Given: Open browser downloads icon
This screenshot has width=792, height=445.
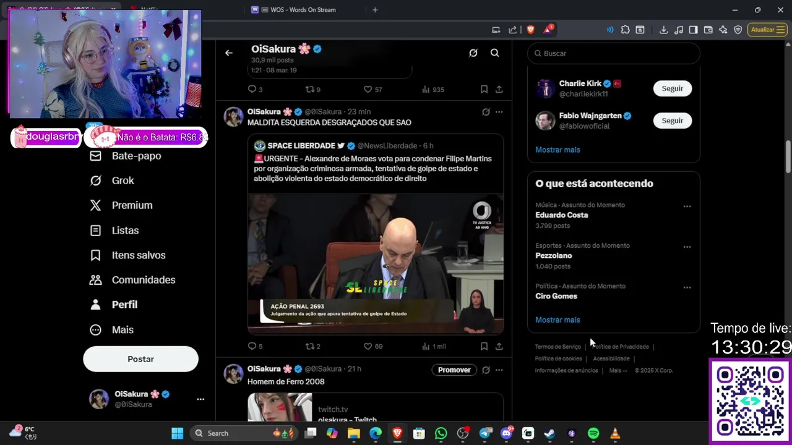Looking at the screenshot, I should coord(663,30).
